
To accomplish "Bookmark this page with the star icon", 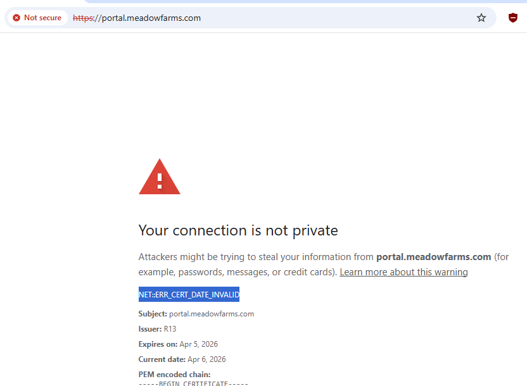I will (x=481, y=18).
